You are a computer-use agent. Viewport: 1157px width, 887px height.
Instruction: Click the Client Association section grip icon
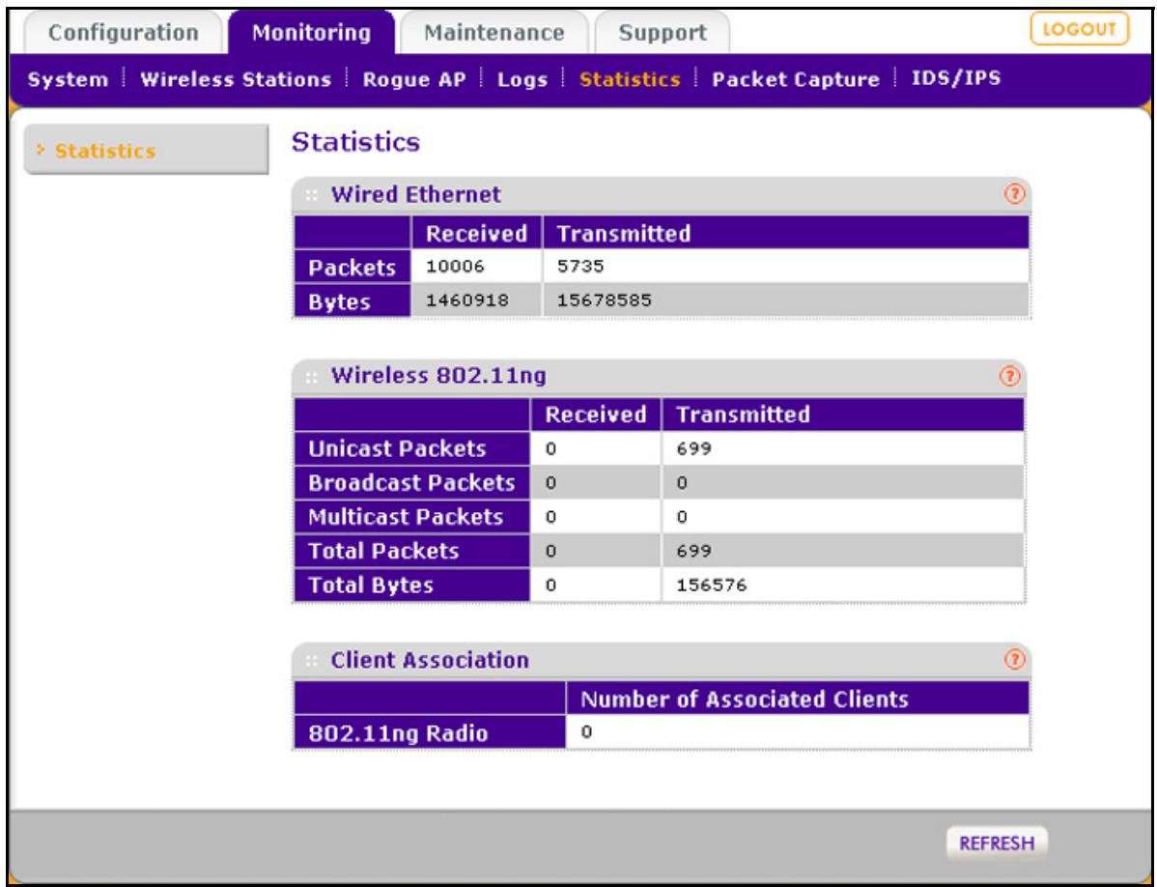tap(312, 661)
